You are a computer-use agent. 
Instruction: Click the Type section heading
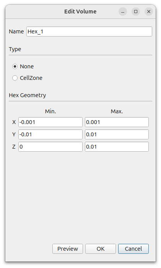pos(15,49)
